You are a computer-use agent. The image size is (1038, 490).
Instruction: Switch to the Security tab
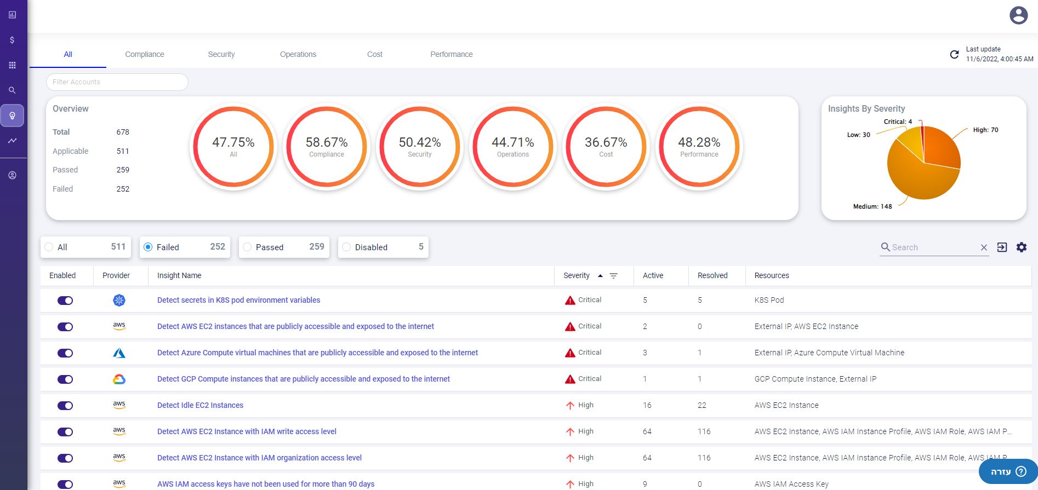221,54
